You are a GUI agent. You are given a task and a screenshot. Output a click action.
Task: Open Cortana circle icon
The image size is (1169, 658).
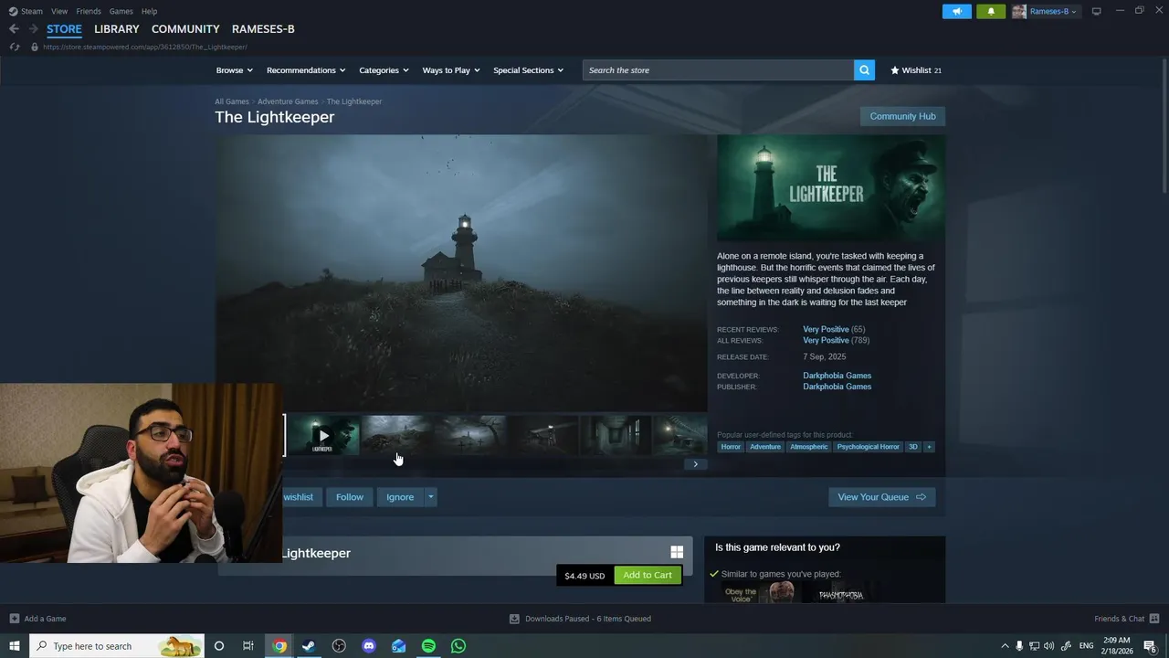(218, 646)
